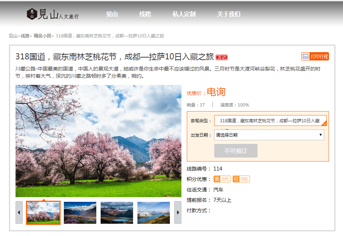Image resolution: width=343 pixels, height=236 pixels.
Task: Select the fourth thumbnail with blue lake
Action: (154, 213)
